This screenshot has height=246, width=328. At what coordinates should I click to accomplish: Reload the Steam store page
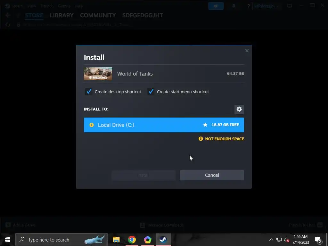click(x=8, y=25)
